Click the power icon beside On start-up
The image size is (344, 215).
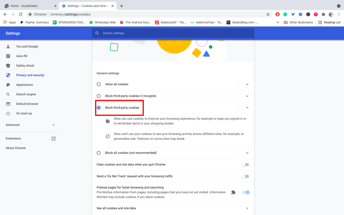coord(8,114)
